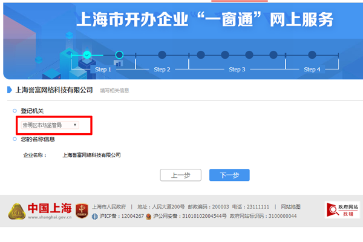This screenshot has width=363, height=242.
Task: Click the bullet circle beside 您的名称信息
Action: click(x=15, y=139)
